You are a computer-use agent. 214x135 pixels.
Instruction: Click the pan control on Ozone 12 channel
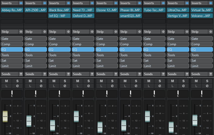coord(107,94)
